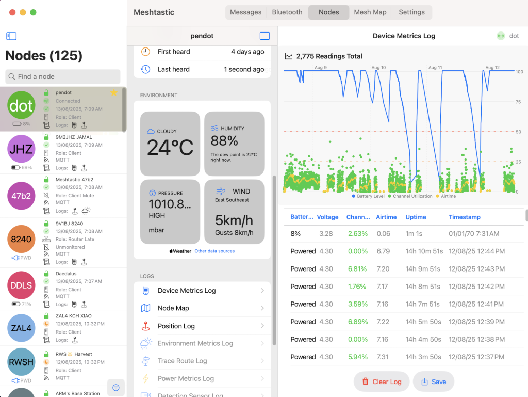
Task: Select the DDLS node avatar
Action: coord(21,285)
